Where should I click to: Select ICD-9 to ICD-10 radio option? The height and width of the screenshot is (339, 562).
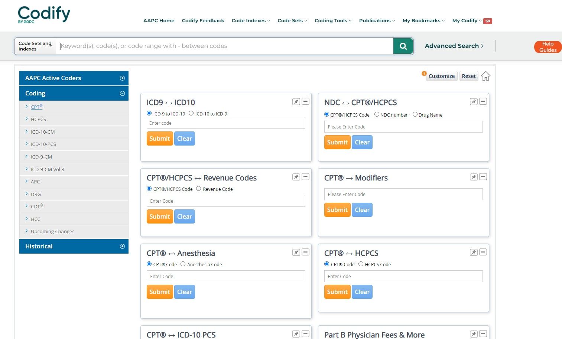[149, 113]
